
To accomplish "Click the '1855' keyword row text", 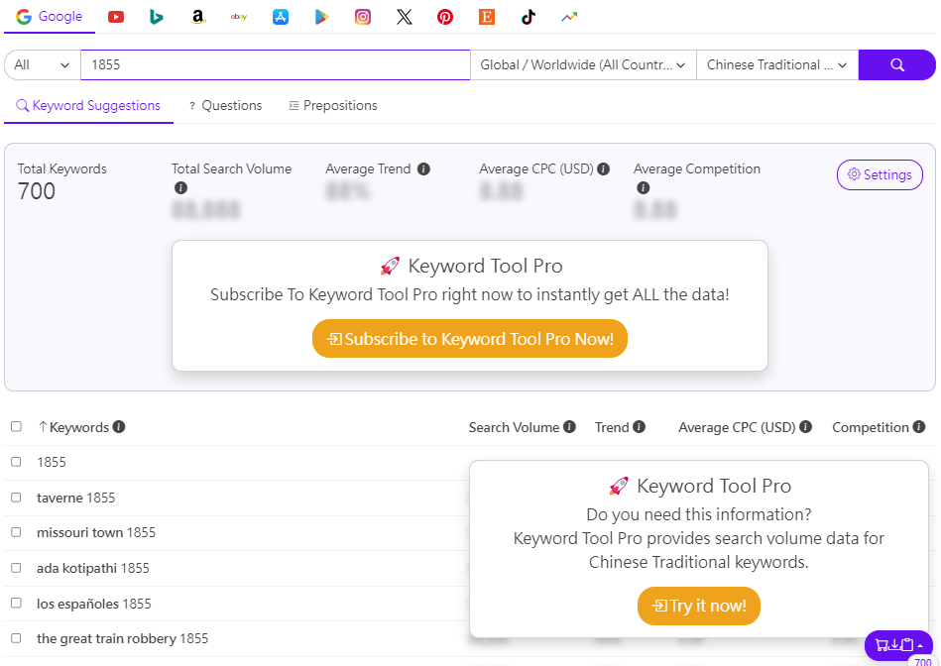I will click(51, 462).
